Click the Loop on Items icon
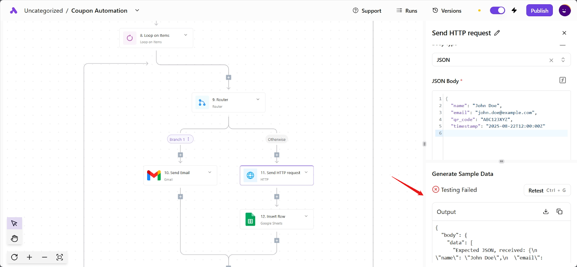Image resolution: width=577 pixels, height=267 pixels. tap(130, 38)
